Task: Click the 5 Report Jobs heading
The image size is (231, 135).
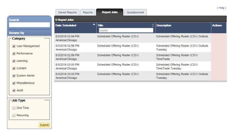Action: (x=64, y=20)
